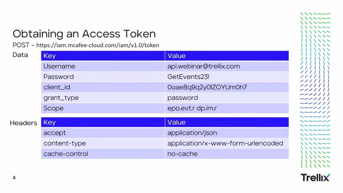Open the iam.mcafee-cloud.com token URL
Image resolution: width=343 pixels, height=193 pixels.
coord(98,45)
